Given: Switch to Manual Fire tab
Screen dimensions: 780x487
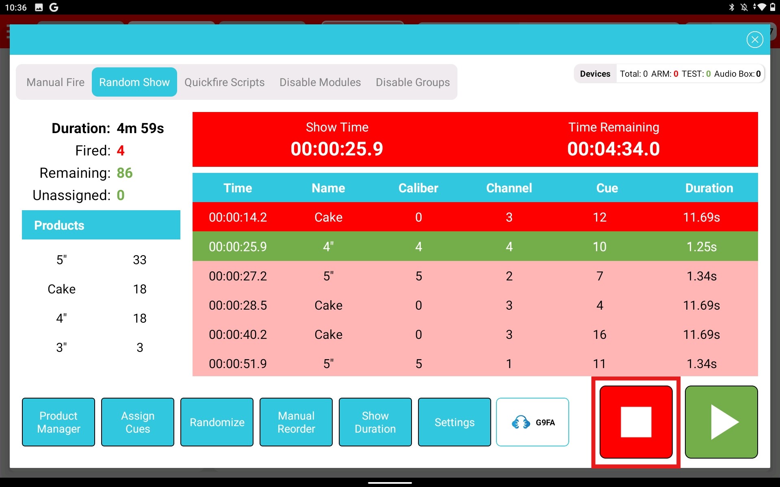Looking at the screenshot, I should coord(55,82).
